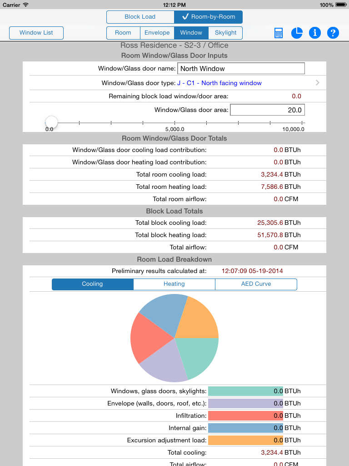Click blue Internal gain load bar
Screen dimensions: 349x466
point(245,428)
